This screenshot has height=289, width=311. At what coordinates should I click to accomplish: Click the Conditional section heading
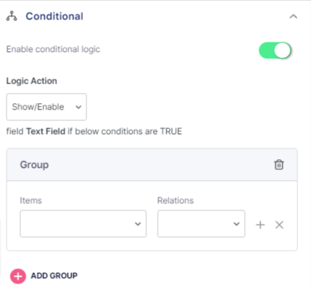(x=55, y=17)
